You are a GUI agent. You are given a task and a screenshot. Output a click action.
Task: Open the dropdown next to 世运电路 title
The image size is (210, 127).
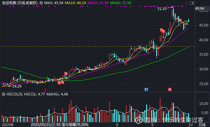tap(41, 3)
